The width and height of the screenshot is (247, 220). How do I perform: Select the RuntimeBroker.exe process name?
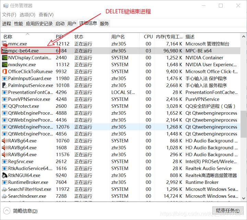[28, 182]
